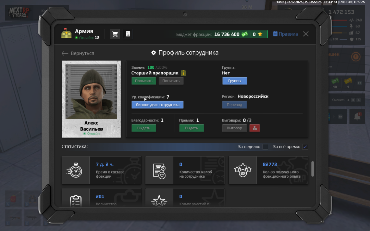370x231 pixels.
Task: Click the complaints statistic icon
Action: coord(159,170)
